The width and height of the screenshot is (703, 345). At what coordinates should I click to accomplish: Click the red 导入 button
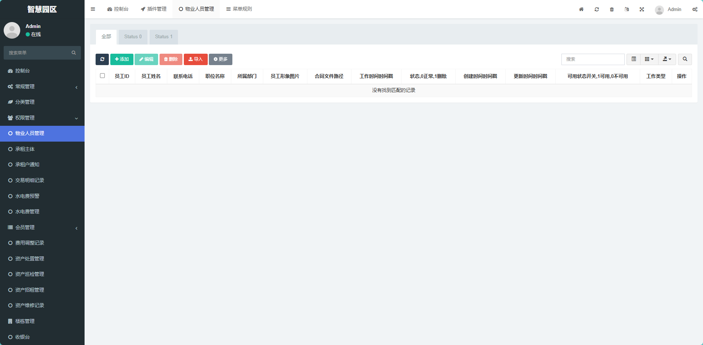pos(196,59)
